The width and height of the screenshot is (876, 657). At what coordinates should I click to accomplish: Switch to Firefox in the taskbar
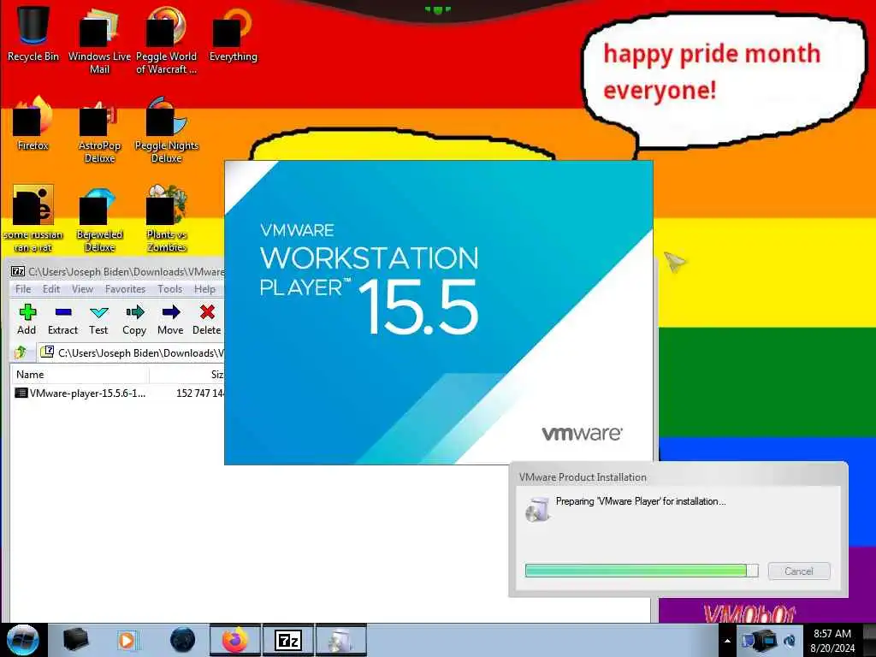coord(234,640)
